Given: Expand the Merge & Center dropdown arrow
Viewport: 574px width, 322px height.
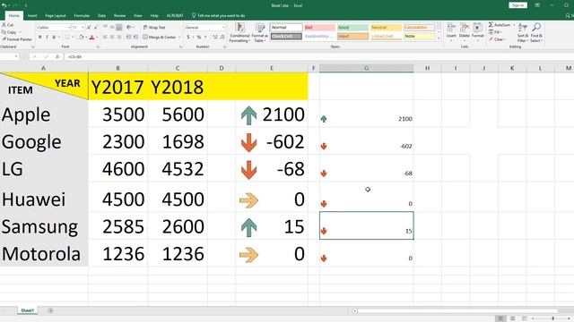Looking at the screenshot, I should pyautogui.click(x=179, y=38).
